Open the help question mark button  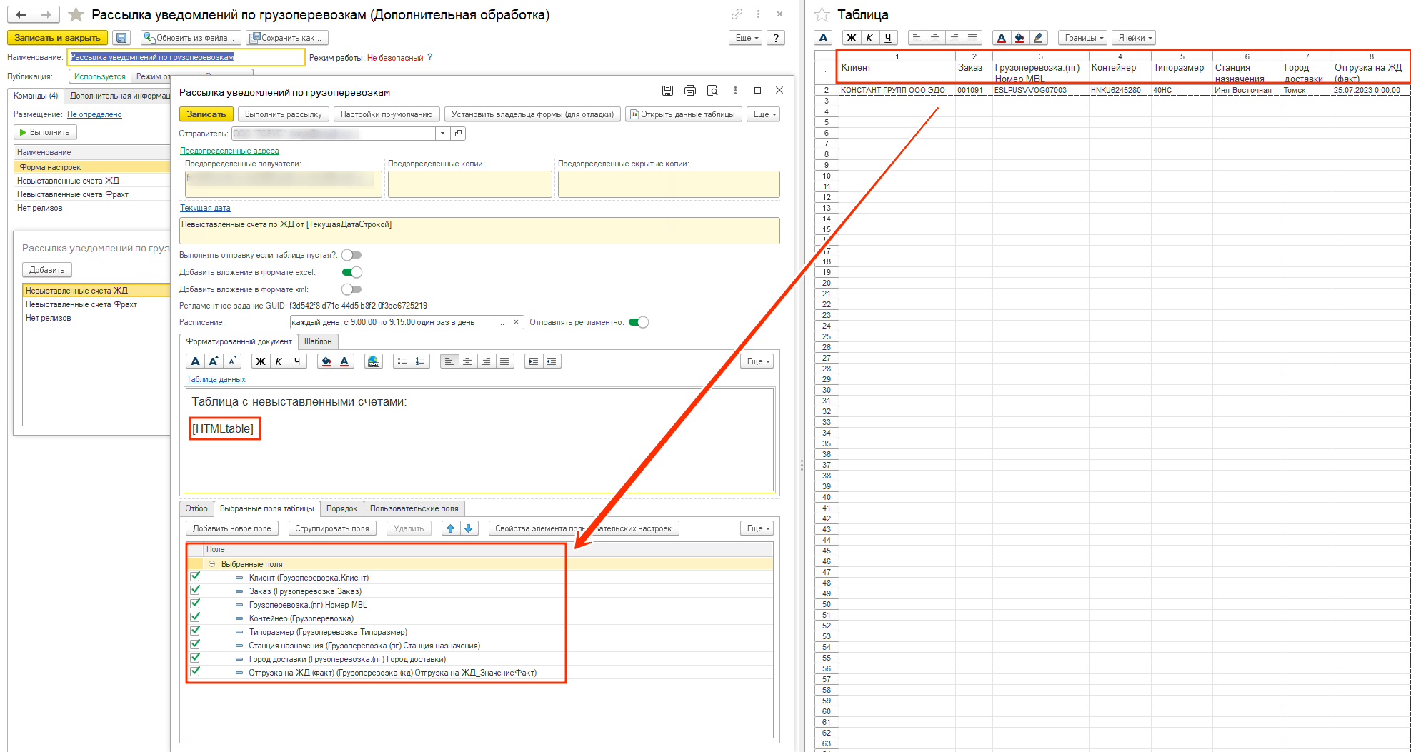coord(776,38)
